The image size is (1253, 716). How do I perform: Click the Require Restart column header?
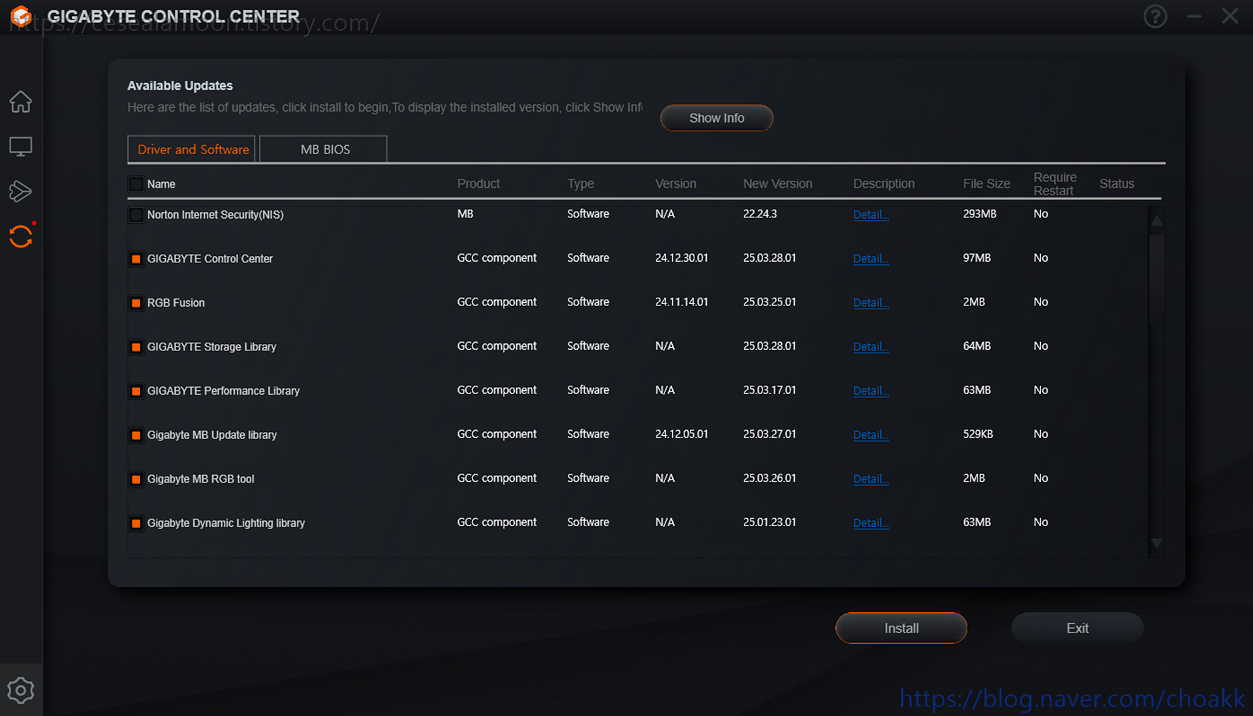1055,184
